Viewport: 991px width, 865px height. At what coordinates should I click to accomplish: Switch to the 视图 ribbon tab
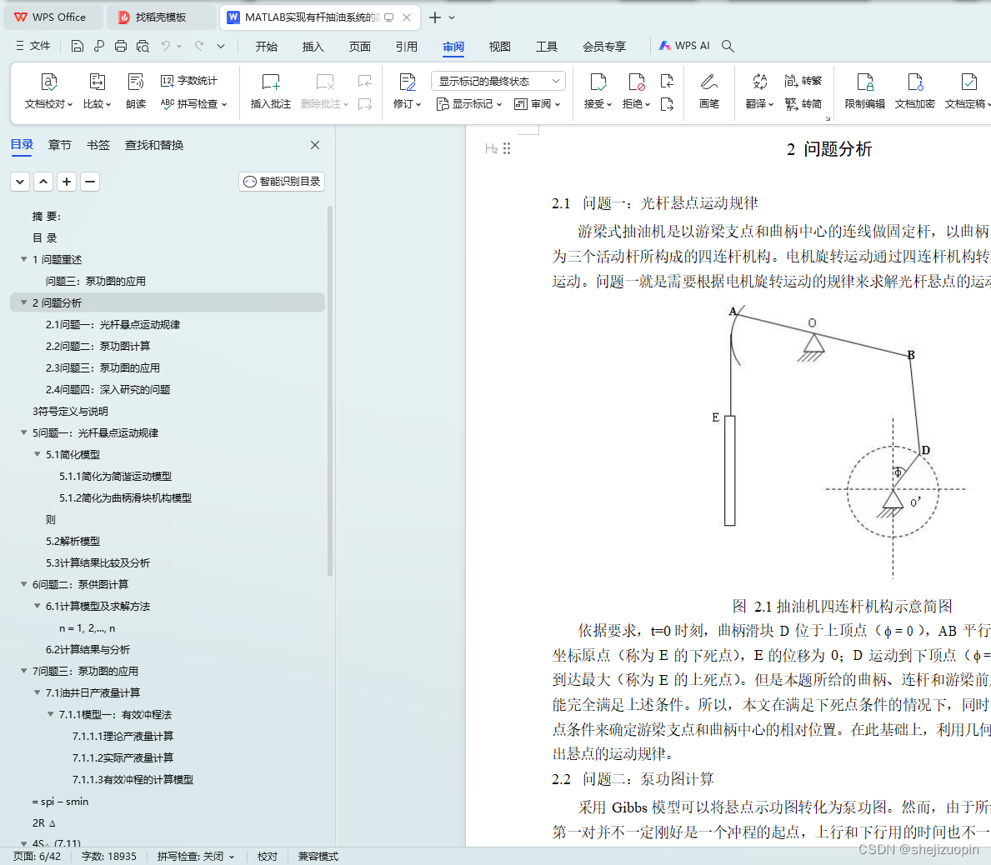(x=499, y=46)
